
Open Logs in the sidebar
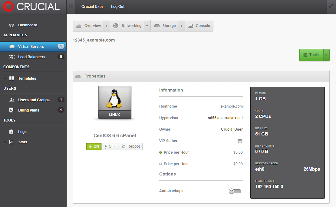coord(33,132)
